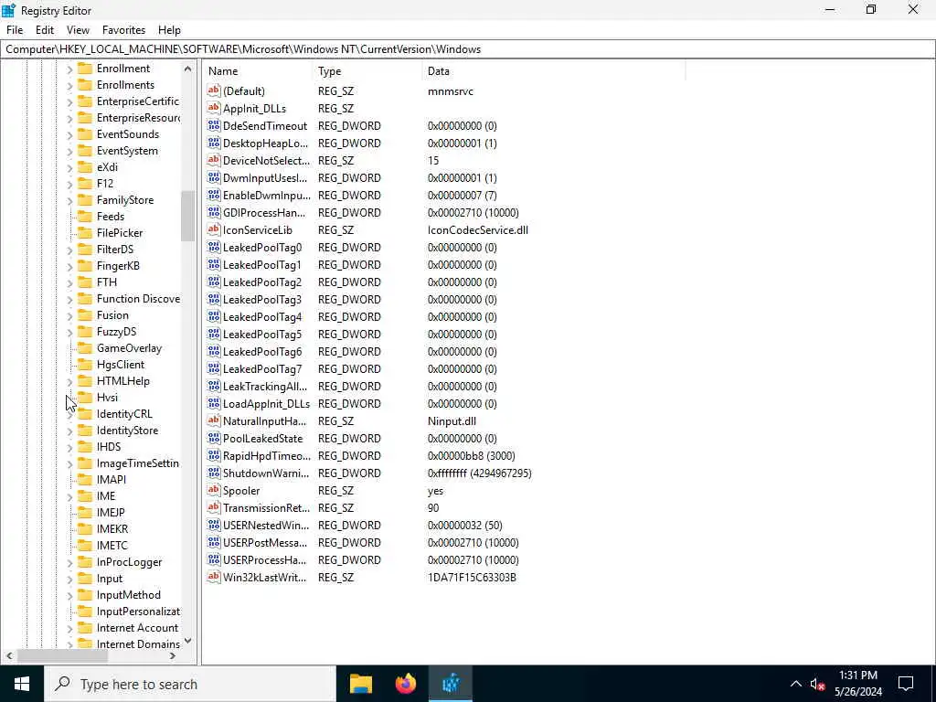Select the USERNestedWin... value name

tap(266, 525)
